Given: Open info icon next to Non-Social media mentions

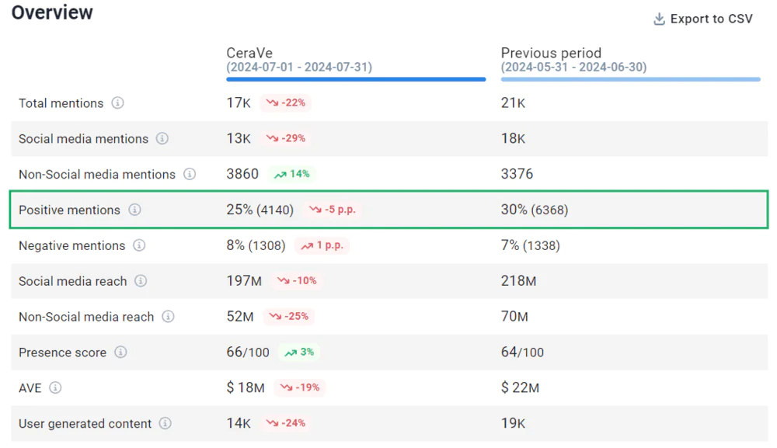Looking at the screenshot, I should [x=190, y=174].
